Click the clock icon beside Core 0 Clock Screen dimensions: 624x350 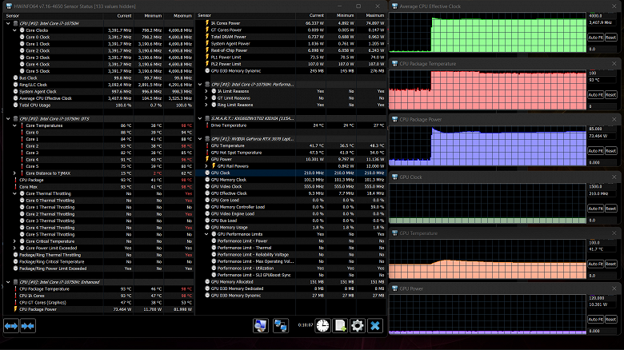coord(22,37)
